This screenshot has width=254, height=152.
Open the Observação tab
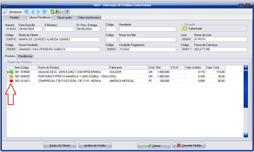click(x=64, y=17)
